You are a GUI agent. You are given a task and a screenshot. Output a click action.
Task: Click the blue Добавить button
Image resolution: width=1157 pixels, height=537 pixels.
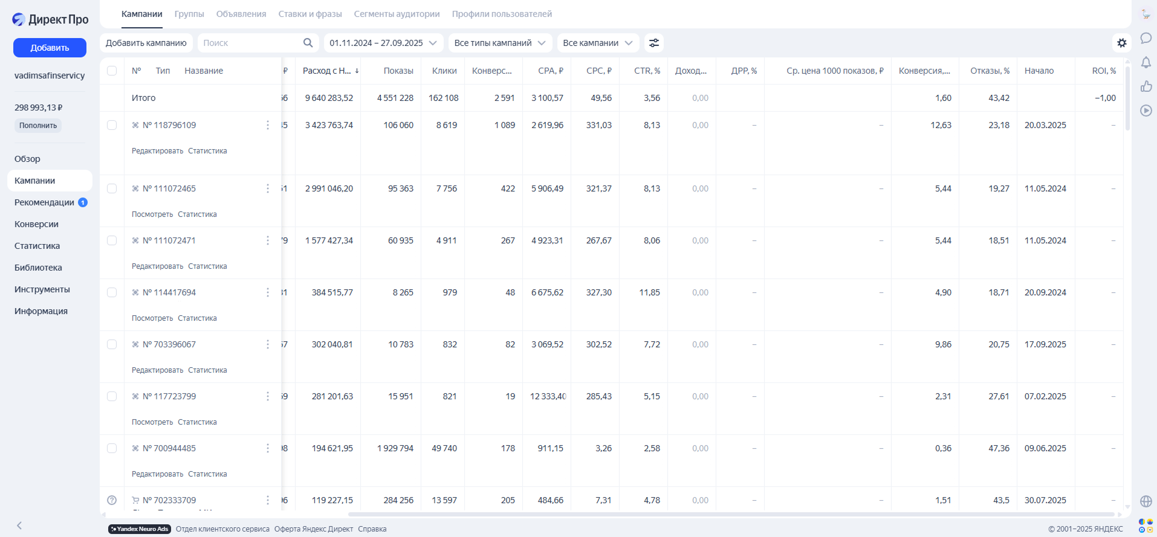tap(50, 48)
